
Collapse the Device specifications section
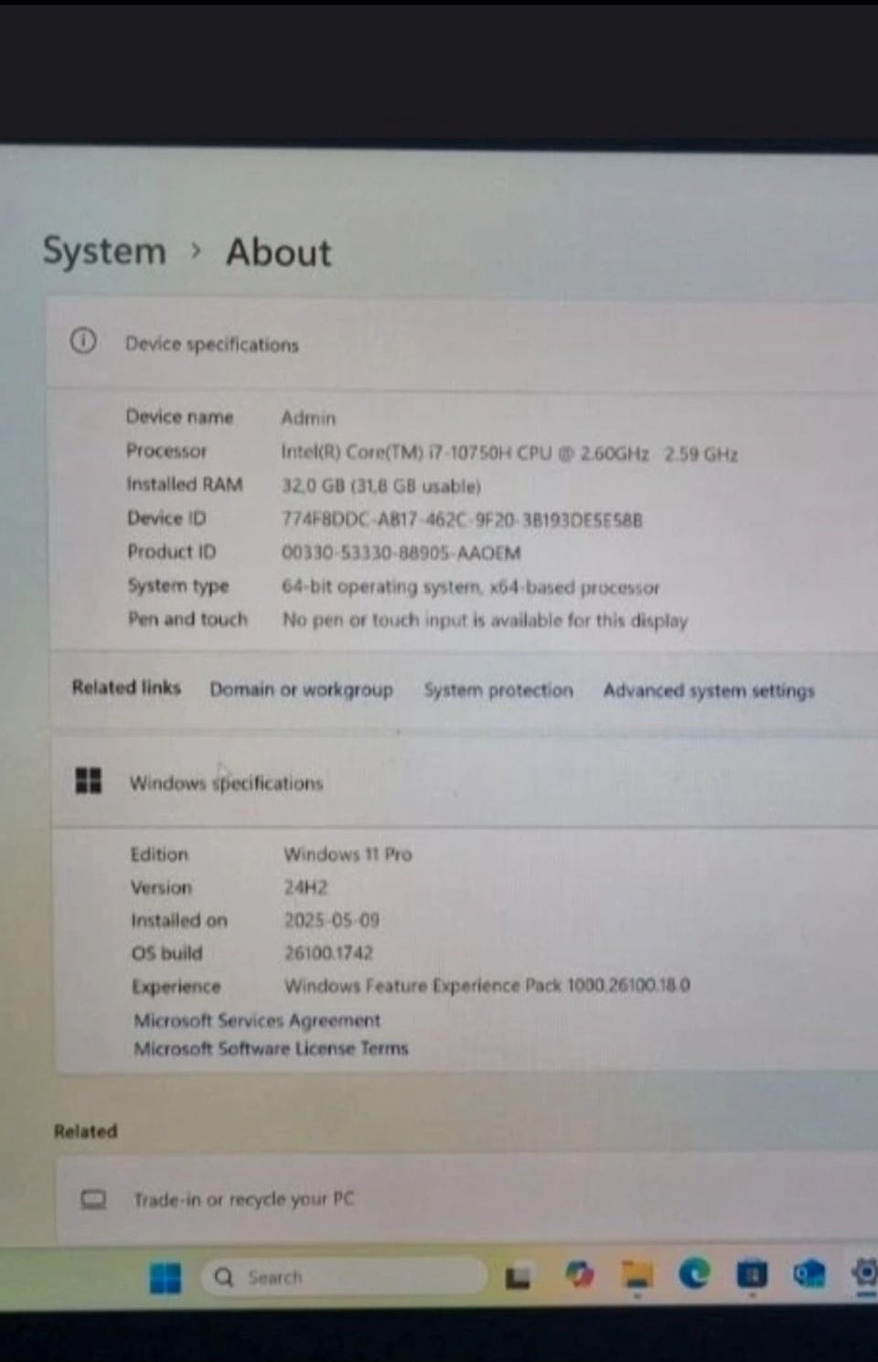[x=462, y=343]
